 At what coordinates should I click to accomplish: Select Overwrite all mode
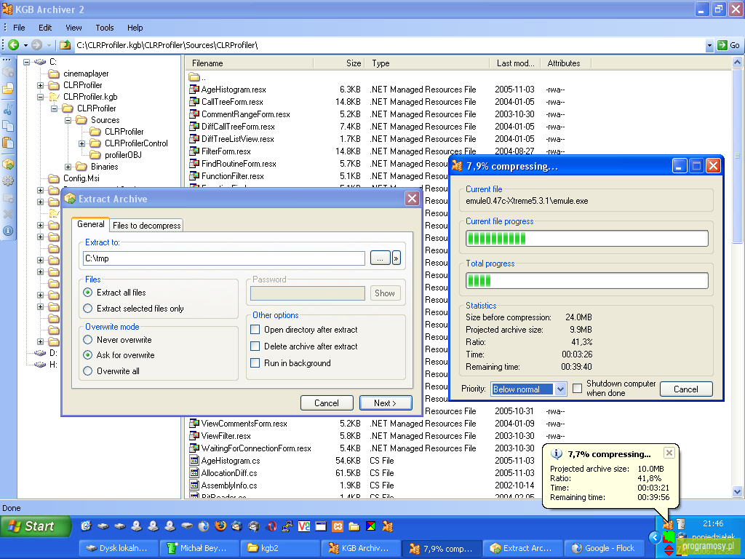click(87, 371)
